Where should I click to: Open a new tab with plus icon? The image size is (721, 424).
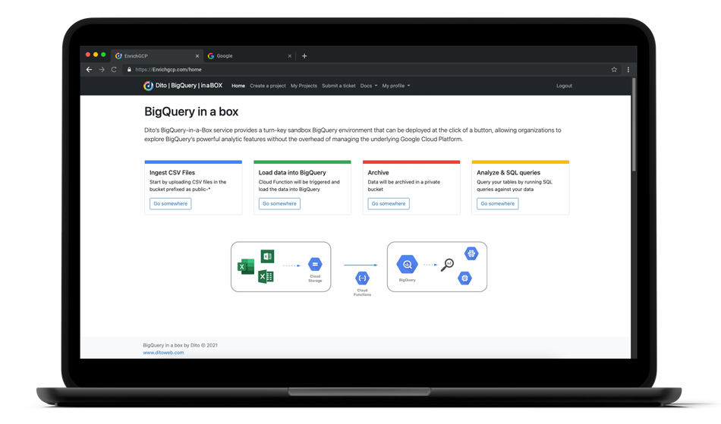point(304,56)
